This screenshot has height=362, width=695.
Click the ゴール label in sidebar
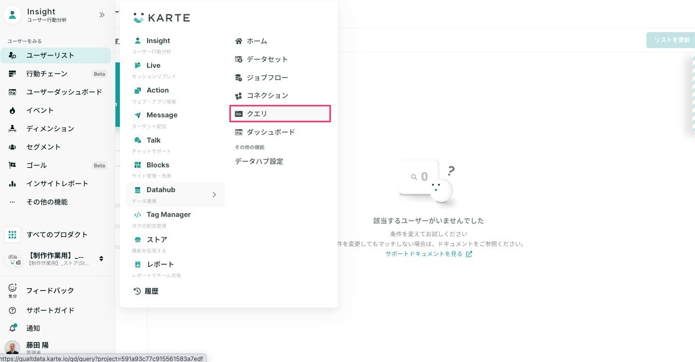click(x=37, y=165)
